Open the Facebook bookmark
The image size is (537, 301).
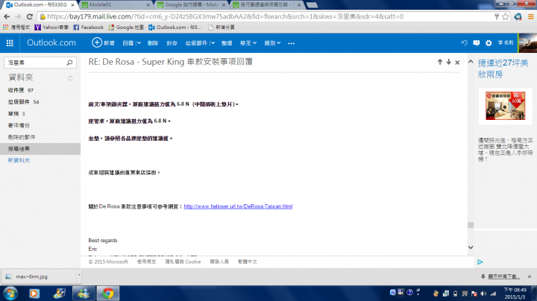(x=88, y=27)
